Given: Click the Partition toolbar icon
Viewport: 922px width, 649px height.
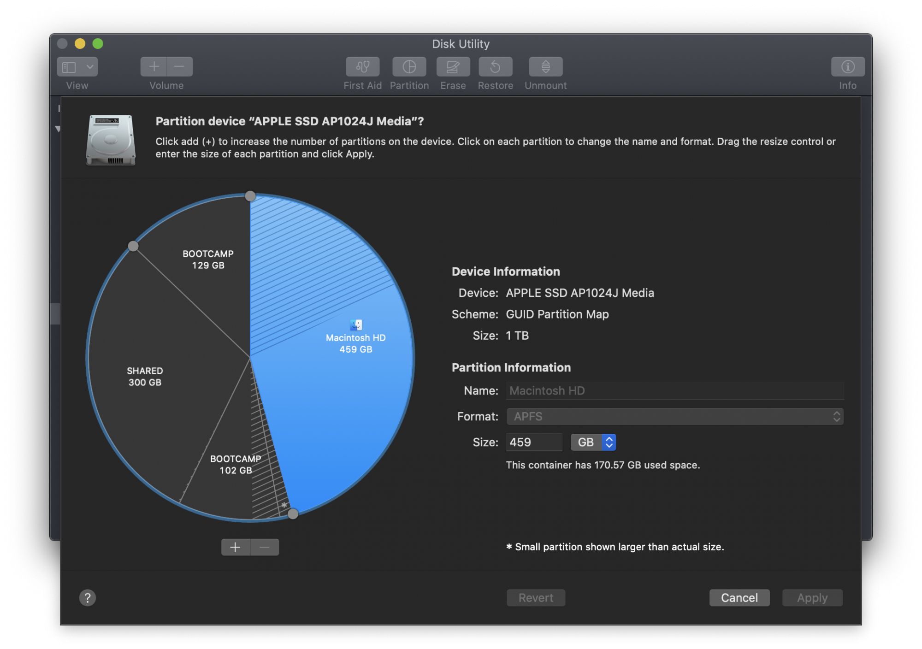Looking at the screenshot, I should (x=409, y=67).
